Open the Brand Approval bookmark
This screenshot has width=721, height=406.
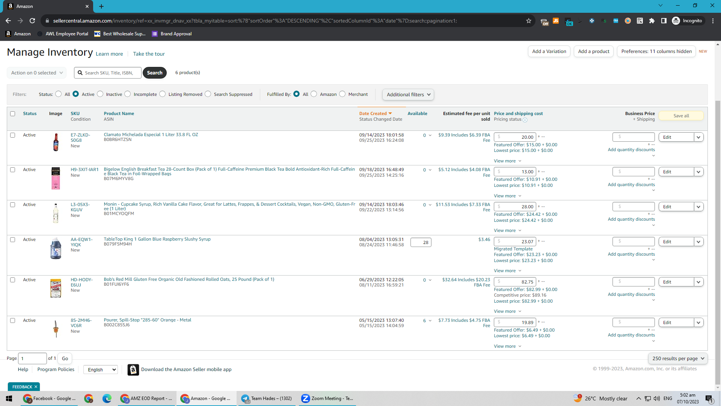[x=172, y=34]
